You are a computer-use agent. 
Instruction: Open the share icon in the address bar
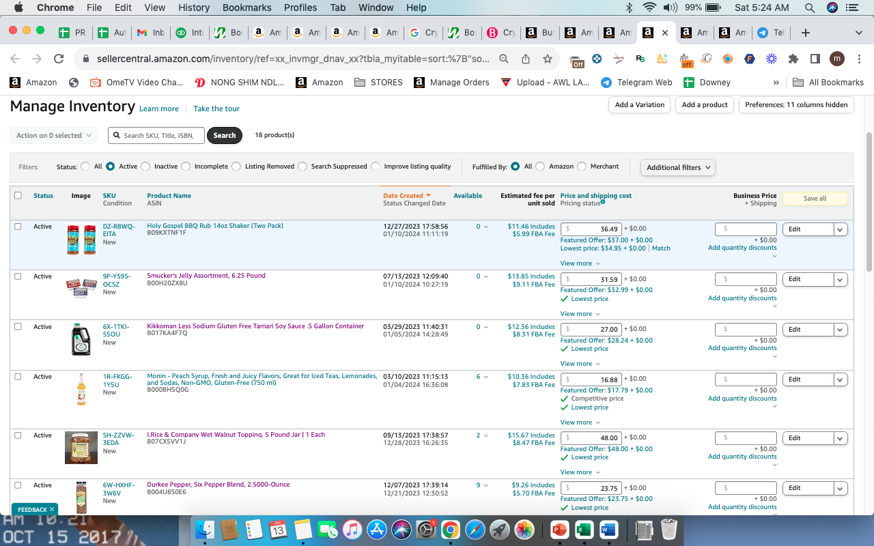[x=526, y=59]
